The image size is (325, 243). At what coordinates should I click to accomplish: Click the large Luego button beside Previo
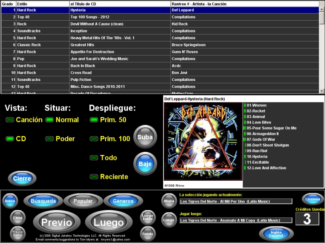pyautogui.click(x=109, y=222)
